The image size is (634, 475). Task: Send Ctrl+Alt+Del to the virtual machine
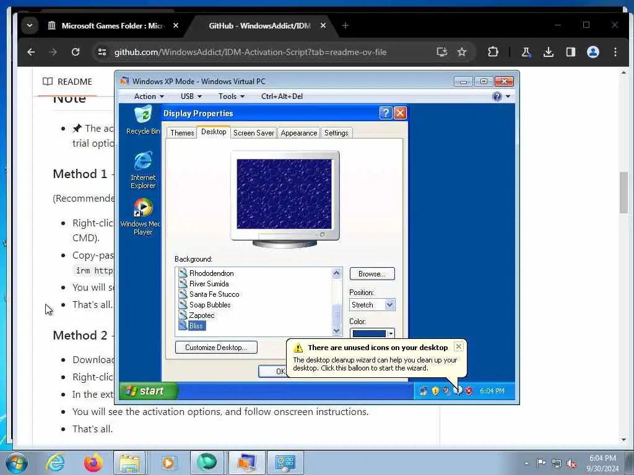pos(282,96)
